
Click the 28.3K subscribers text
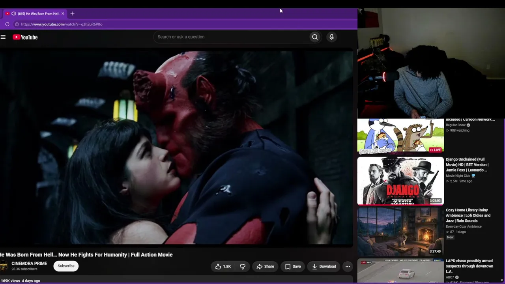(x=24, y=269)
